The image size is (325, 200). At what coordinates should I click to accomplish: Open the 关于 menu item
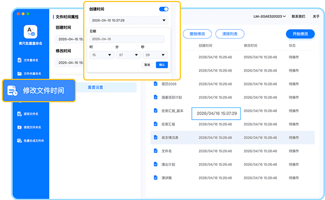[316, 17]
